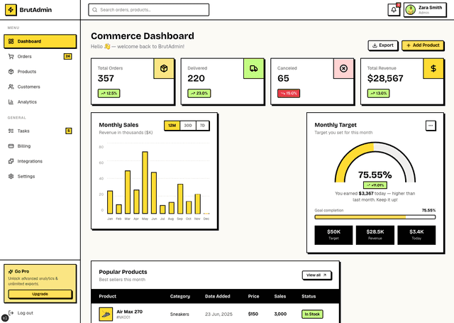
Task: Click the Air Max 270 product thumbnail
Action: point(106,314)
